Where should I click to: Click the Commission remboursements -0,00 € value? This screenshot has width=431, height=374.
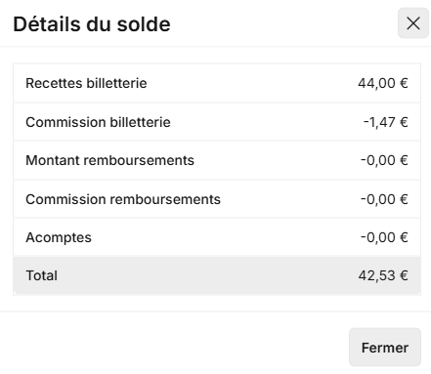(x=384, y=199)
